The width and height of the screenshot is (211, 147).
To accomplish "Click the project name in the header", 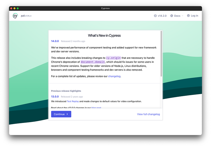I will point(26,16).
